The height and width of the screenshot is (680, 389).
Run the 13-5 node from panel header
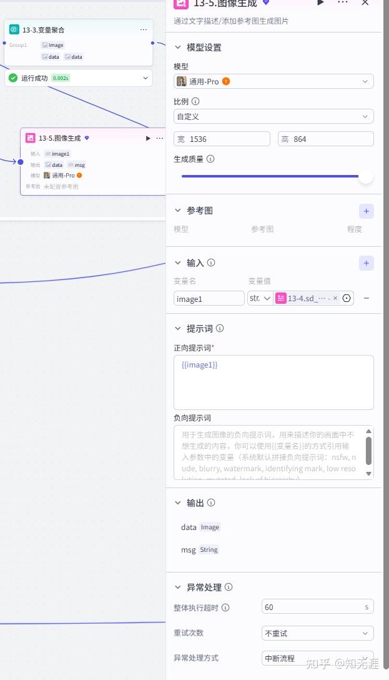click(320, 2)
